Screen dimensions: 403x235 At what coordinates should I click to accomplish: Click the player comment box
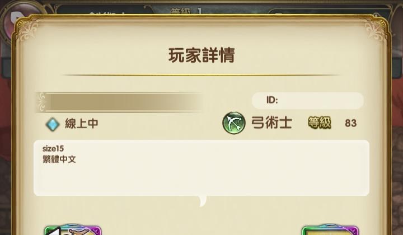coord(201,168)
